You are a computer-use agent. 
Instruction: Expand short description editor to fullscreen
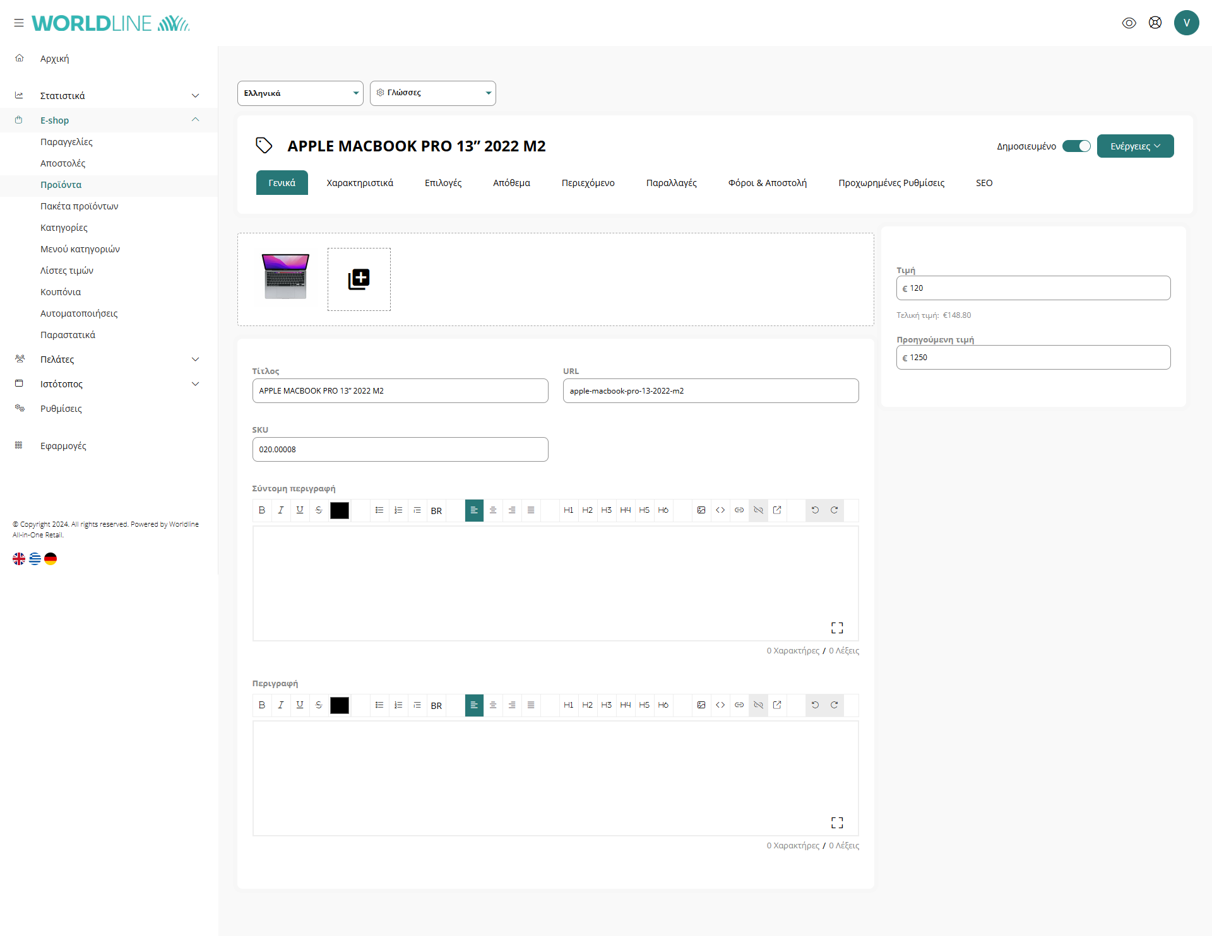(x=837, y=628)
